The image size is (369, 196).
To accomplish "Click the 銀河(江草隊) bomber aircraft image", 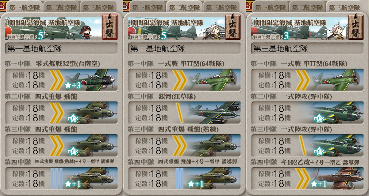I will [x=214, y=113].
